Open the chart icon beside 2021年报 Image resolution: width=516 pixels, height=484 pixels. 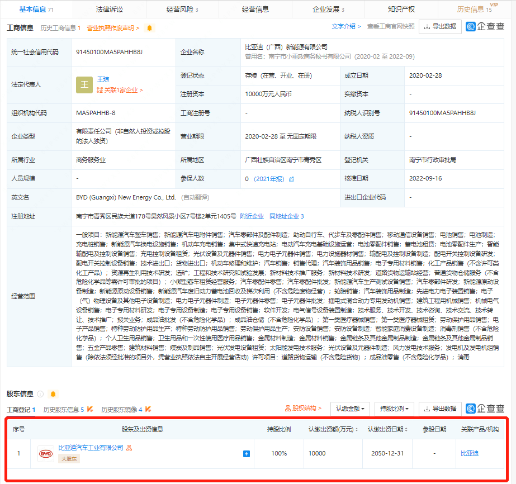coord(291,179)
